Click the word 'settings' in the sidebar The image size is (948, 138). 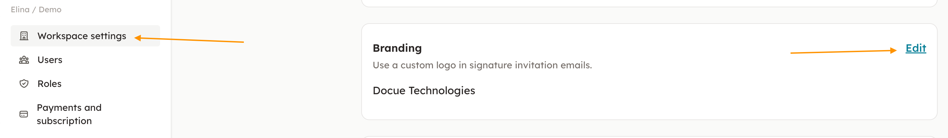[108, 36]
